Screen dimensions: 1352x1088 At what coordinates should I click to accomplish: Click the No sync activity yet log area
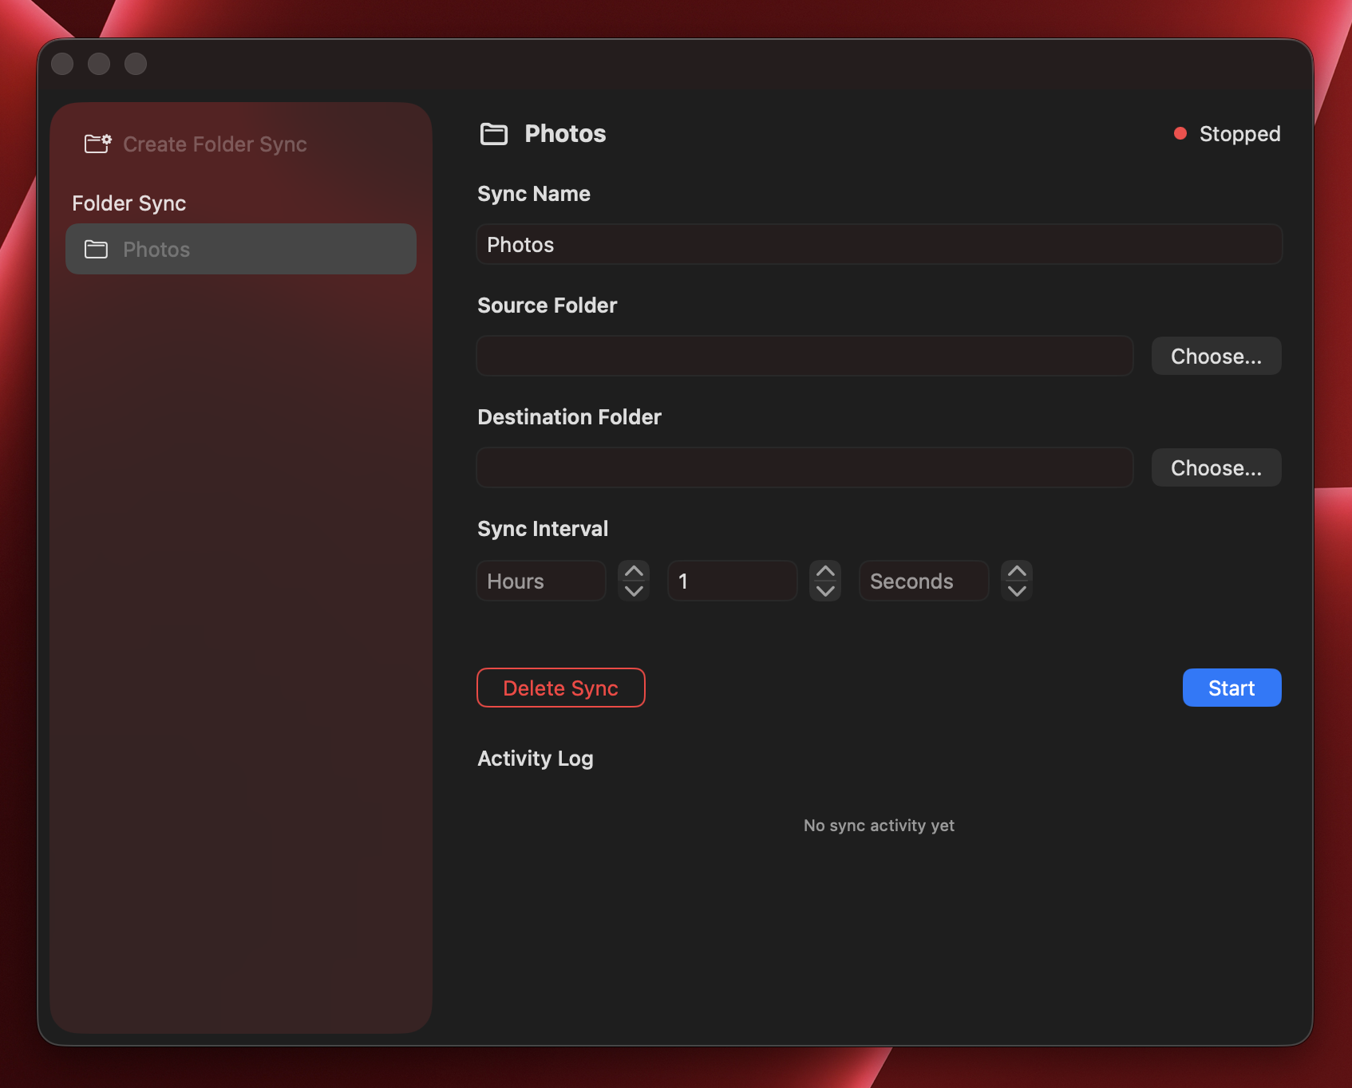878,826
